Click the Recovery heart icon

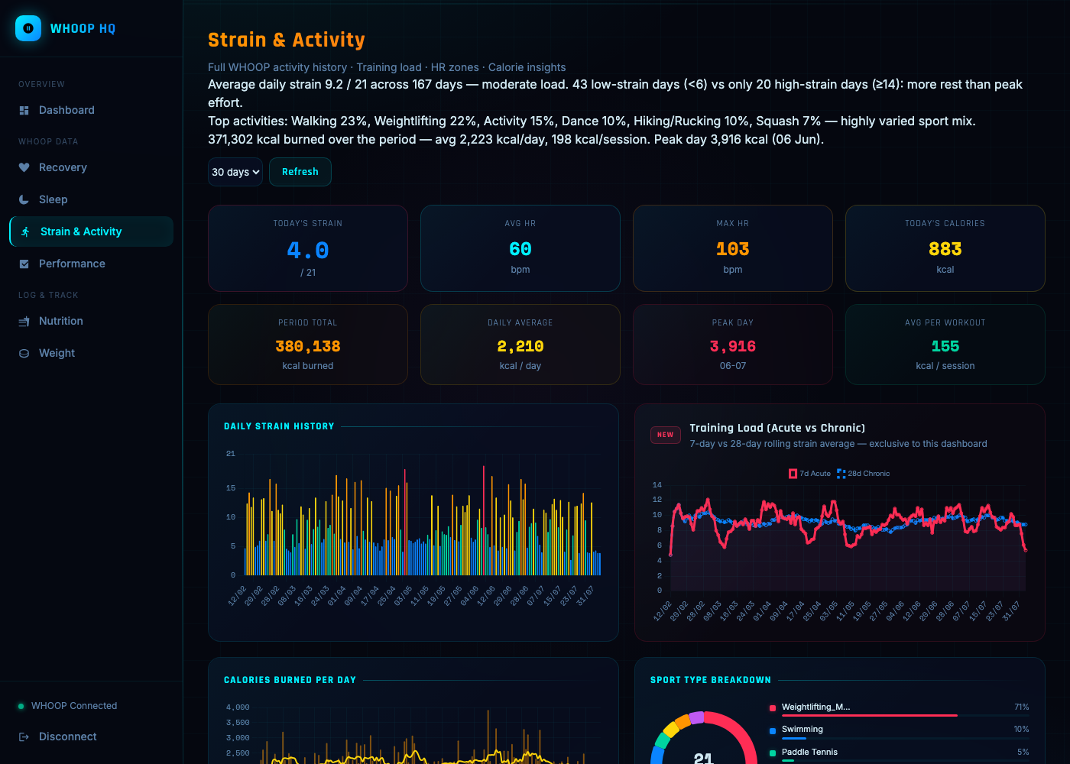(24, 167)
